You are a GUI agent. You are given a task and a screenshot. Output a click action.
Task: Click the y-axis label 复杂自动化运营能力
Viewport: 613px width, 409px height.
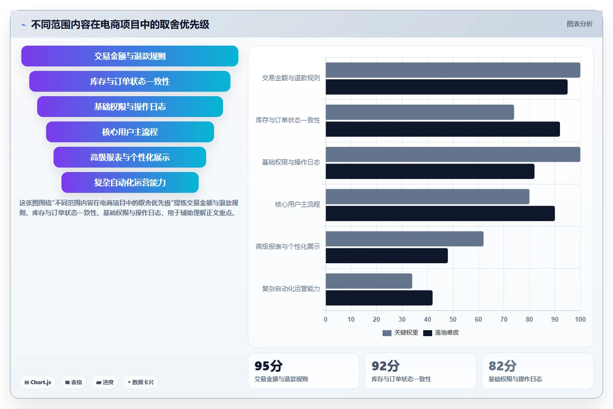point(291,289)
